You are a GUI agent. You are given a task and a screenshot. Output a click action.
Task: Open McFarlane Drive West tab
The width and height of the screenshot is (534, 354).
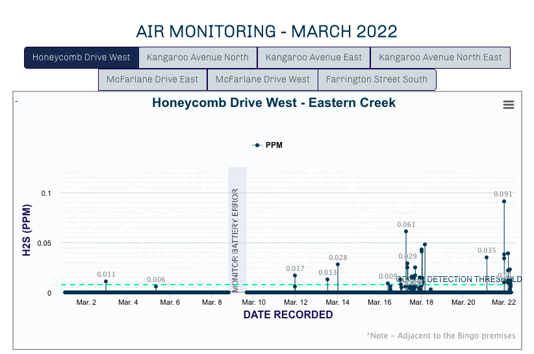click(262, 80)
